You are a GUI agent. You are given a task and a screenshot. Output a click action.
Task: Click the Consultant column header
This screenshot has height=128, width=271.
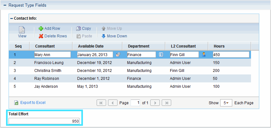45,46
